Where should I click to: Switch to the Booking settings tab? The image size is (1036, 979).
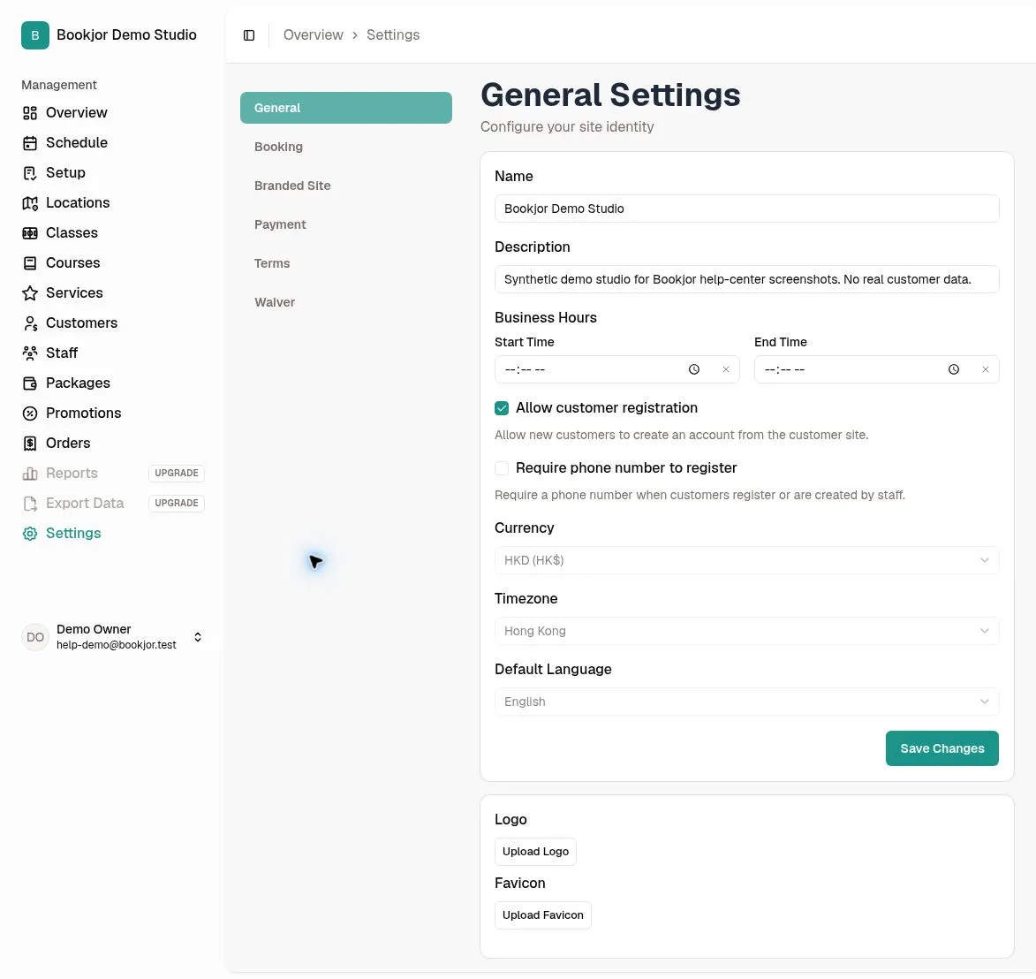click(346, 147)
